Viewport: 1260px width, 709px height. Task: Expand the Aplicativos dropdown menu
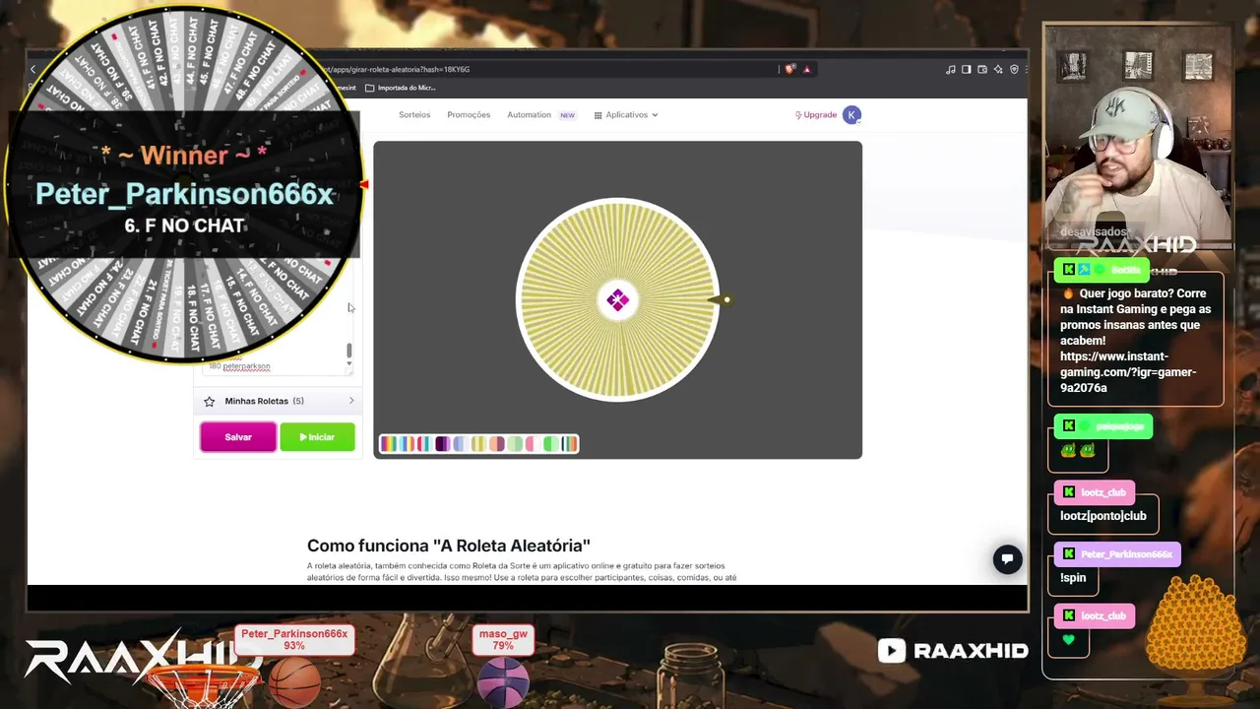pyautogui.click(x=626, y=115)
